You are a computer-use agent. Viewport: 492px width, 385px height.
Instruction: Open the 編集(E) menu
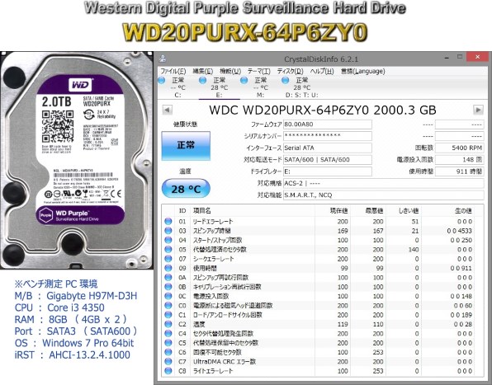(203, 71)
